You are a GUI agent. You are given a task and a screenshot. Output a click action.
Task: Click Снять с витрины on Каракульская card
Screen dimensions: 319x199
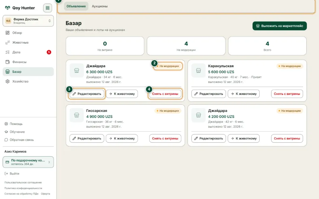287,94
